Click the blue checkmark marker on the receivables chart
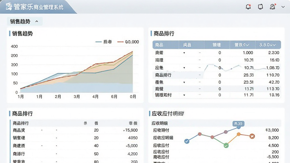This screenshot has height=163, width=290. click(x=187, y=141)
